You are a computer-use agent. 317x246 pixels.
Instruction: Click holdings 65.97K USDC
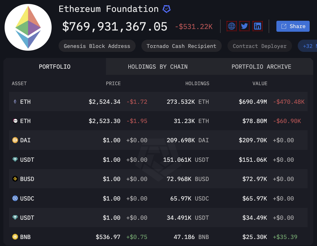pos(190,198)
